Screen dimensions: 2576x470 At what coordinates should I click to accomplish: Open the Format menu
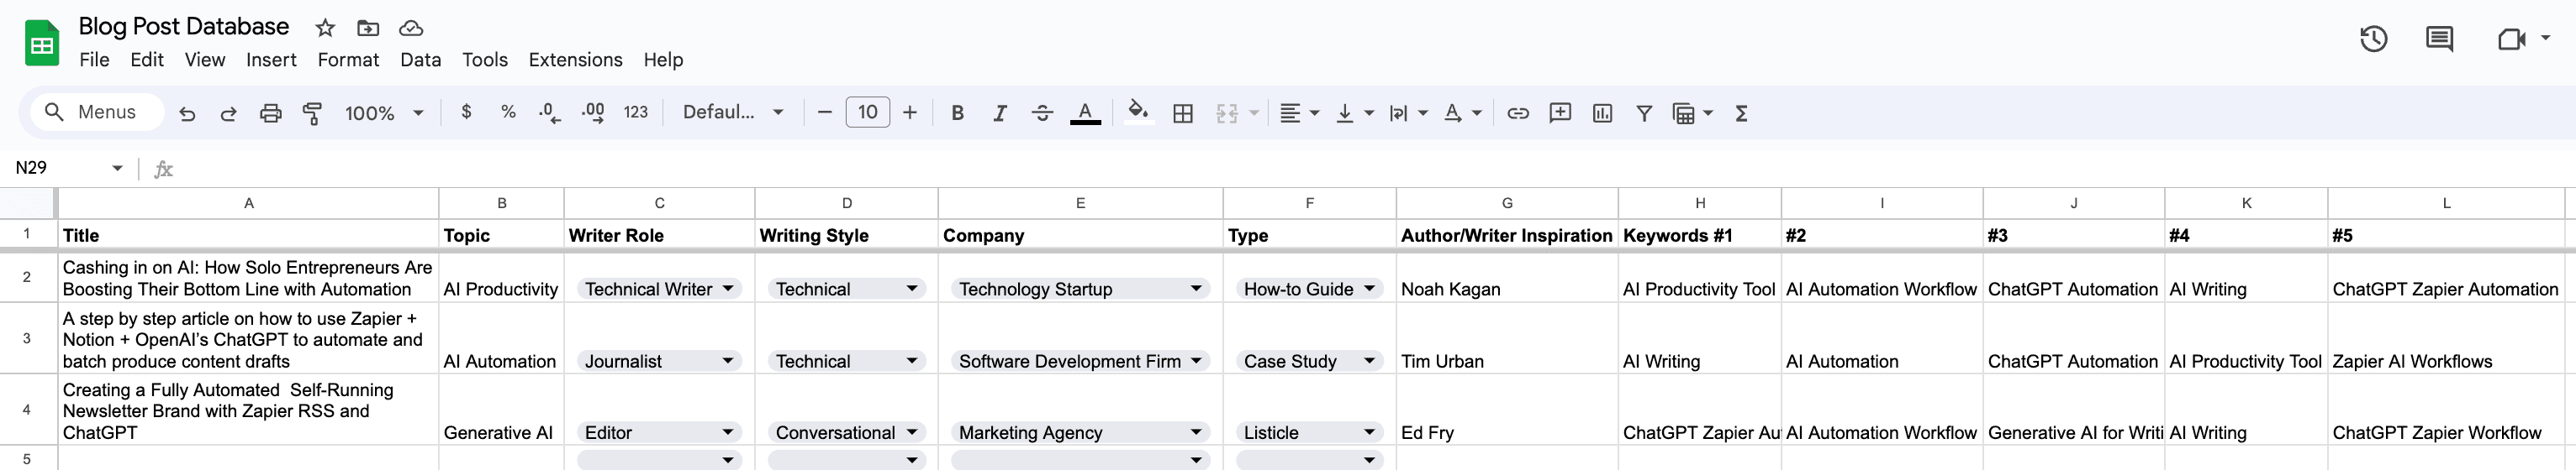pos(348,60)
